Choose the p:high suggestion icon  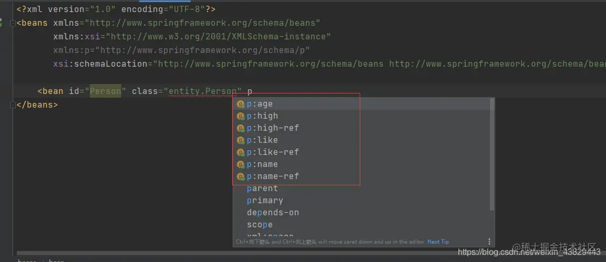click(241, 117)
